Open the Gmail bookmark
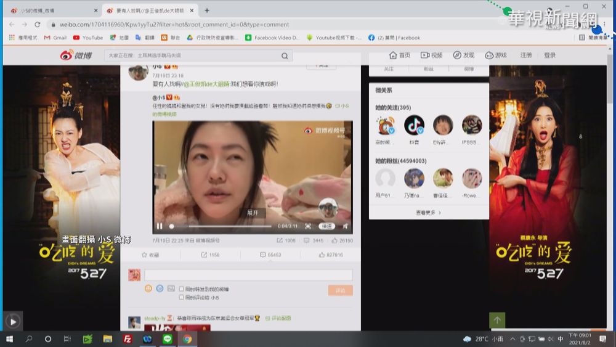 click(55, 38)
